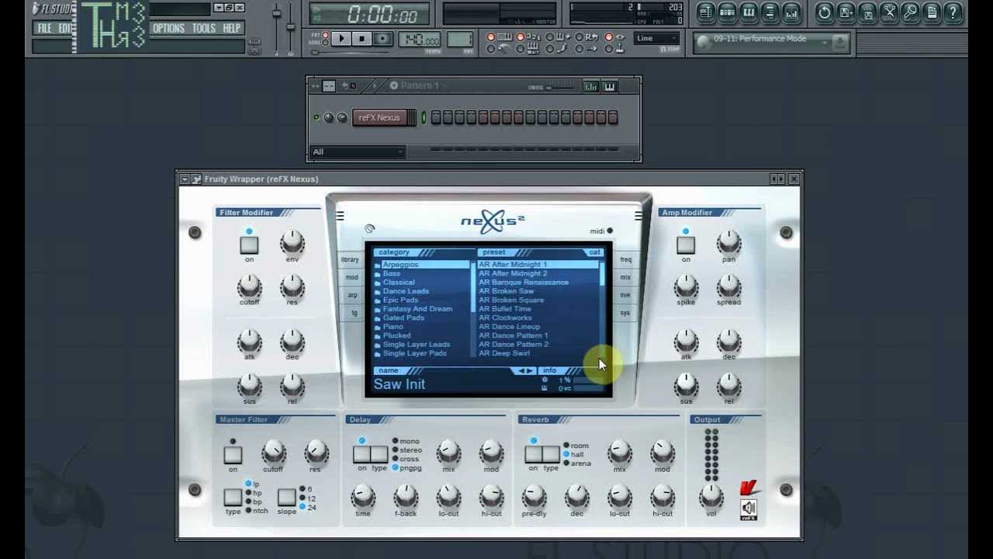This screenshot has width=993, height=559.
Task: Start playback with the Play button
Action: [341, 39]
